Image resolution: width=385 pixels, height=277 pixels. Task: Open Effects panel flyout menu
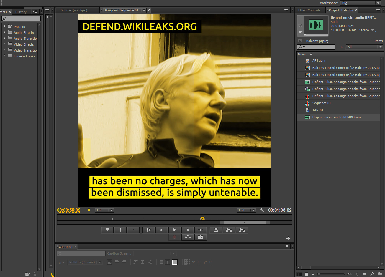pos(35,12)
